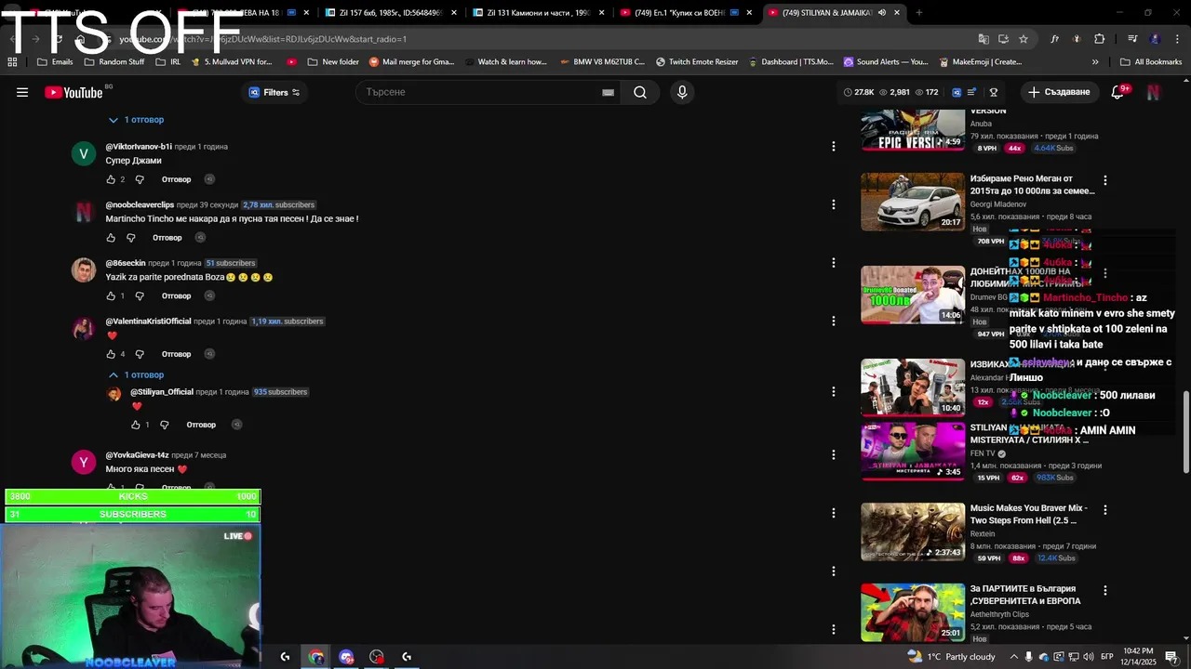Viewport: 1191px width, 669px height.
Task: Dislike the ValentinaKristiOfficial comment
Action: click(x=140, y=354)
